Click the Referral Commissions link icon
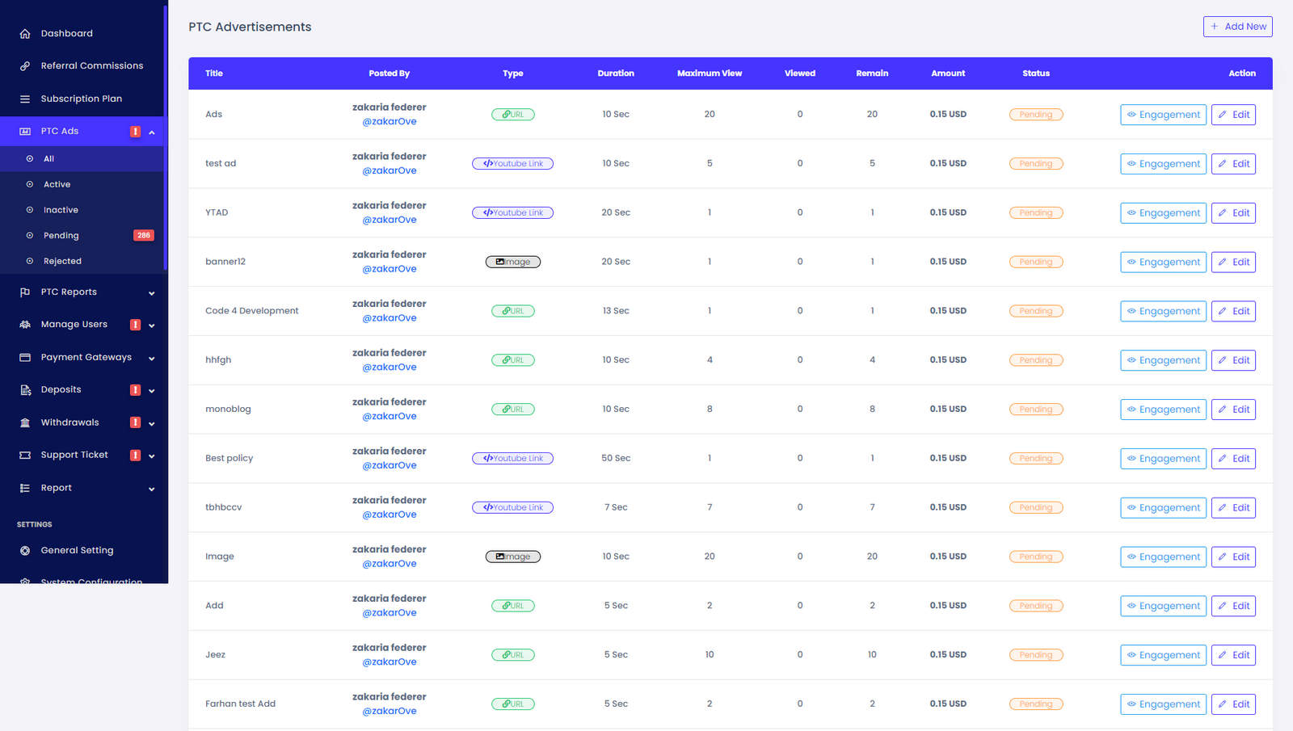This screenshot has width=1293, height=731. point(25,66)
